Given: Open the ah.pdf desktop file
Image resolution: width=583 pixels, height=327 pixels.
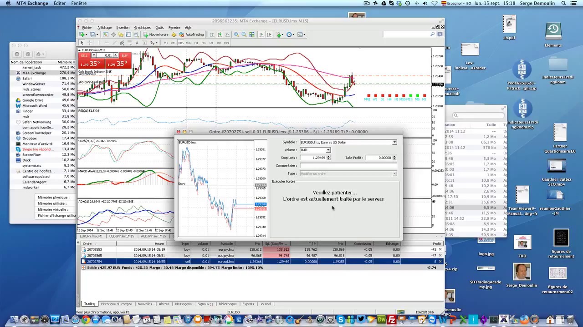Looking at the screenshot, I should [x=509, y=28].
